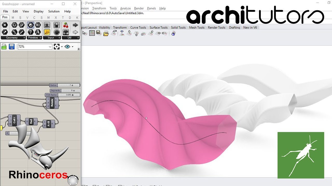
Task: Switch to the Mesh Tools tab in Rhino
Action: pos(197,27)
